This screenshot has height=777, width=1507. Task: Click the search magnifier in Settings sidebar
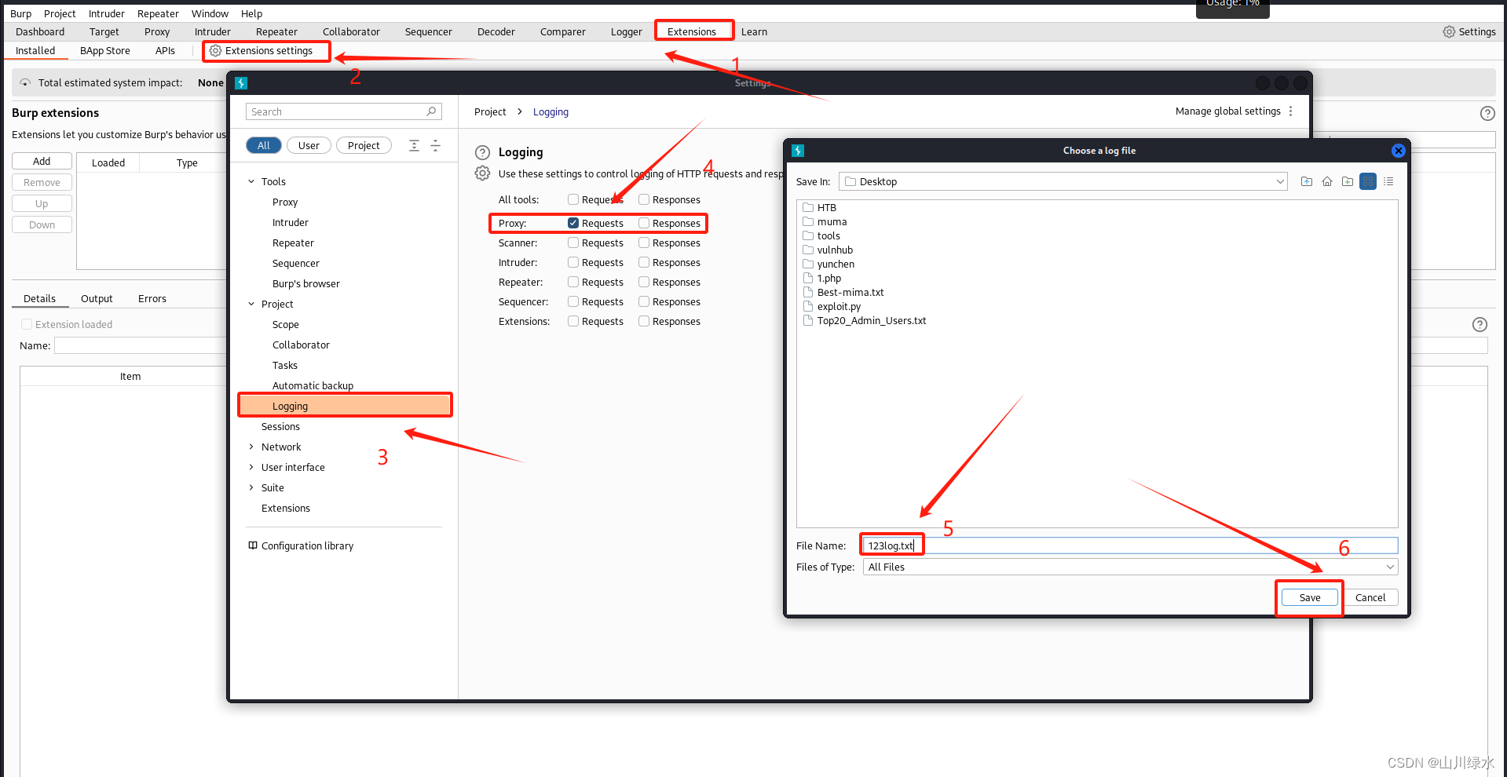coord(431,112)
